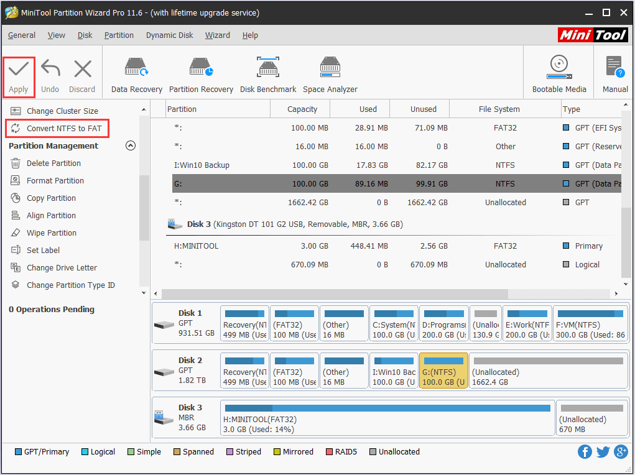Open the Dynamic Disk menu
Screen dimensions: 635x475
click(x=169, y=35)
